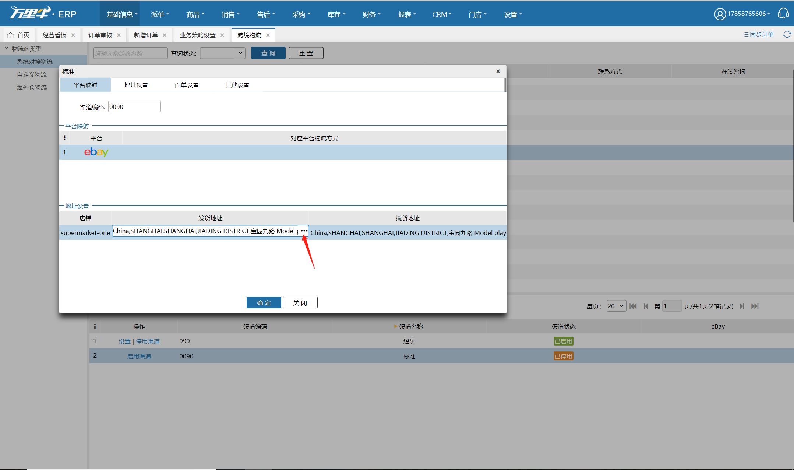Click the 确定 button
The width and height of the screenshot is (794, 470).
point(264,302)
